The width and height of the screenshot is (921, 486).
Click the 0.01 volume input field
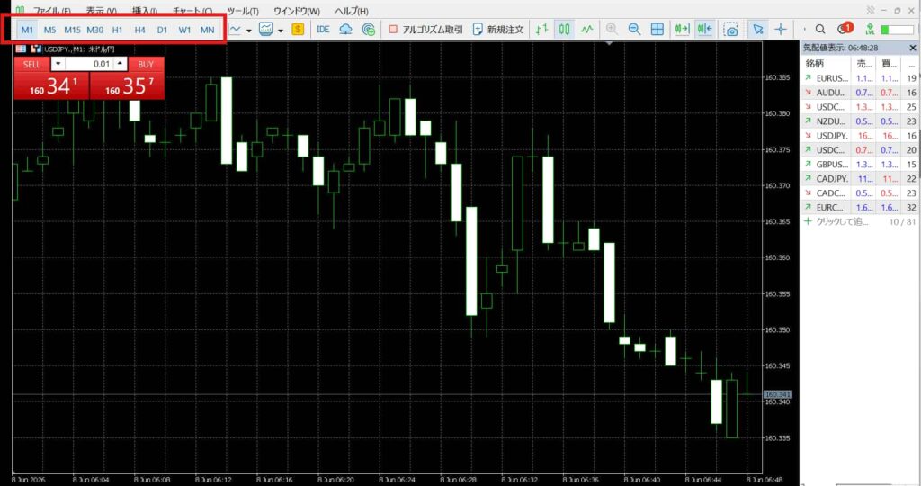point(89,64)
